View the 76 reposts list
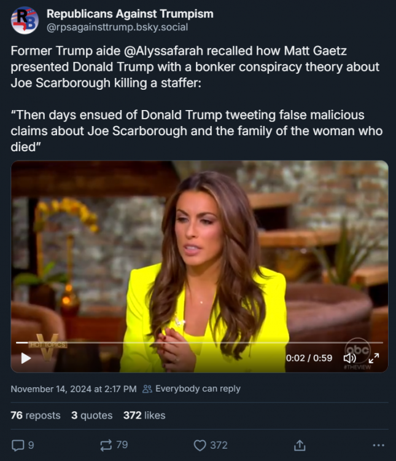Viewport: 396px width, 461px height. (x=36, y=416)
